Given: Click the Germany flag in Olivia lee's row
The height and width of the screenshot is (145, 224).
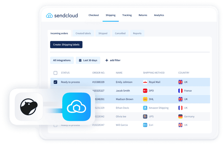Looking at the screenshot, I should tap(180, 116).
